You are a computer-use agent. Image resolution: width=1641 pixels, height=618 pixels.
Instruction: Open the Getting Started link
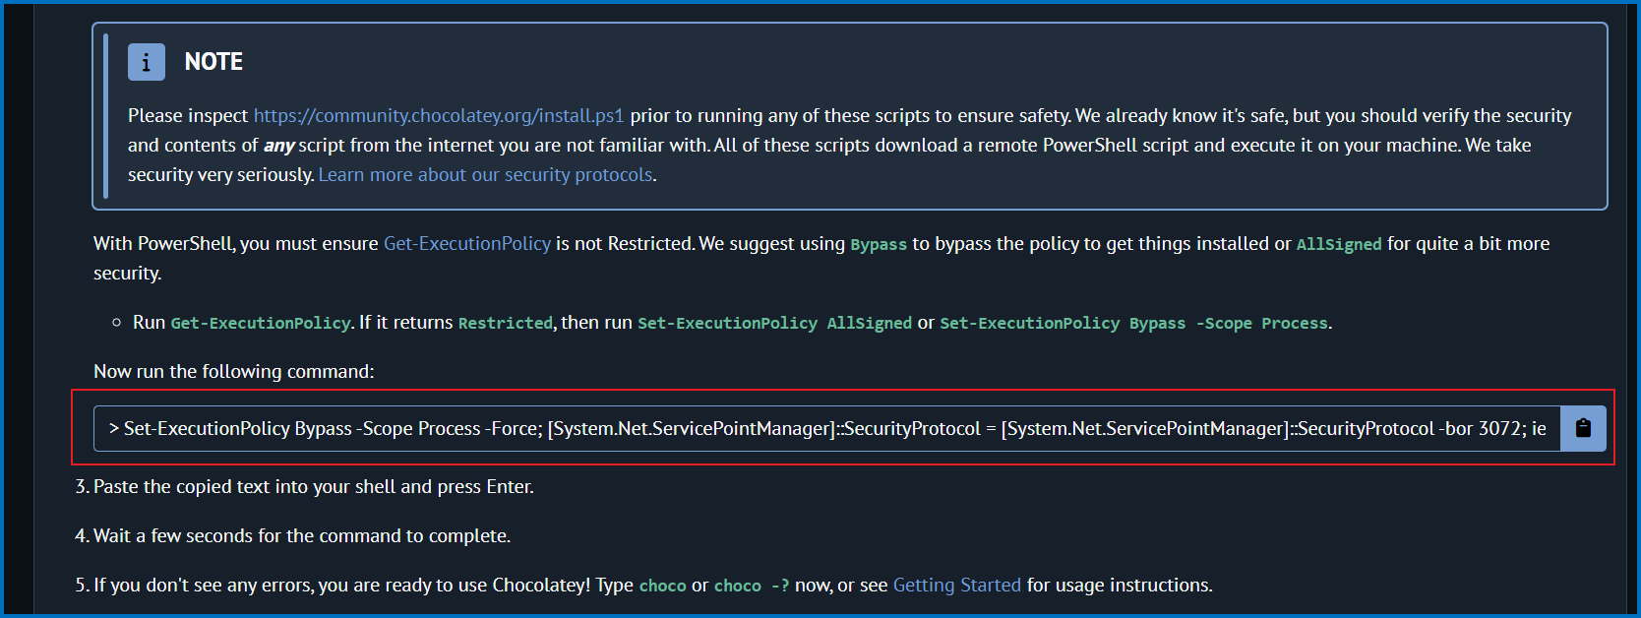(x=957, y=585)
